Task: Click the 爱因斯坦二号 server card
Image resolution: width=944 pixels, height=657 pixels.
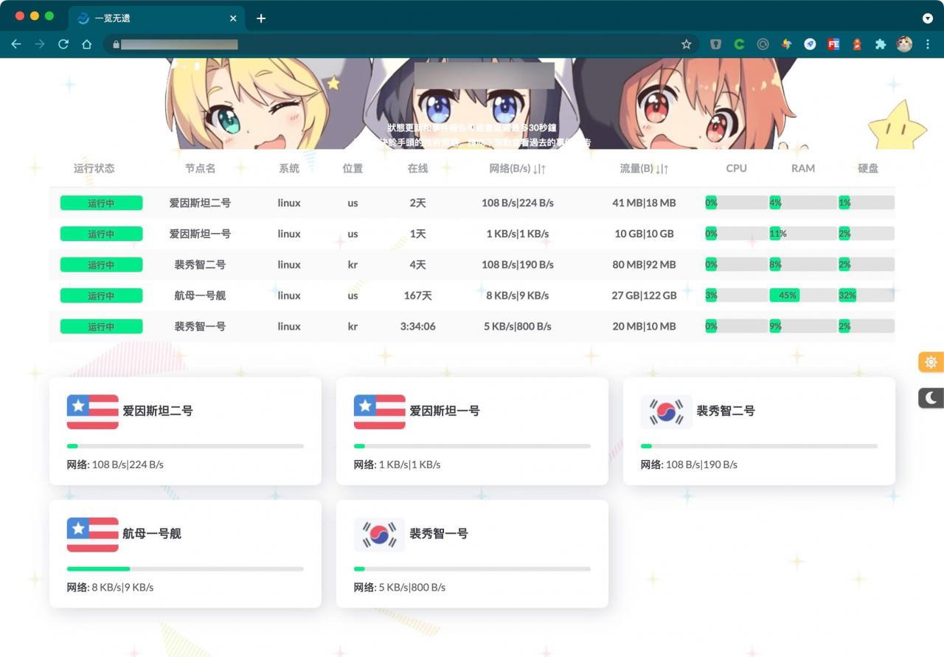Action: click(185, 431)
